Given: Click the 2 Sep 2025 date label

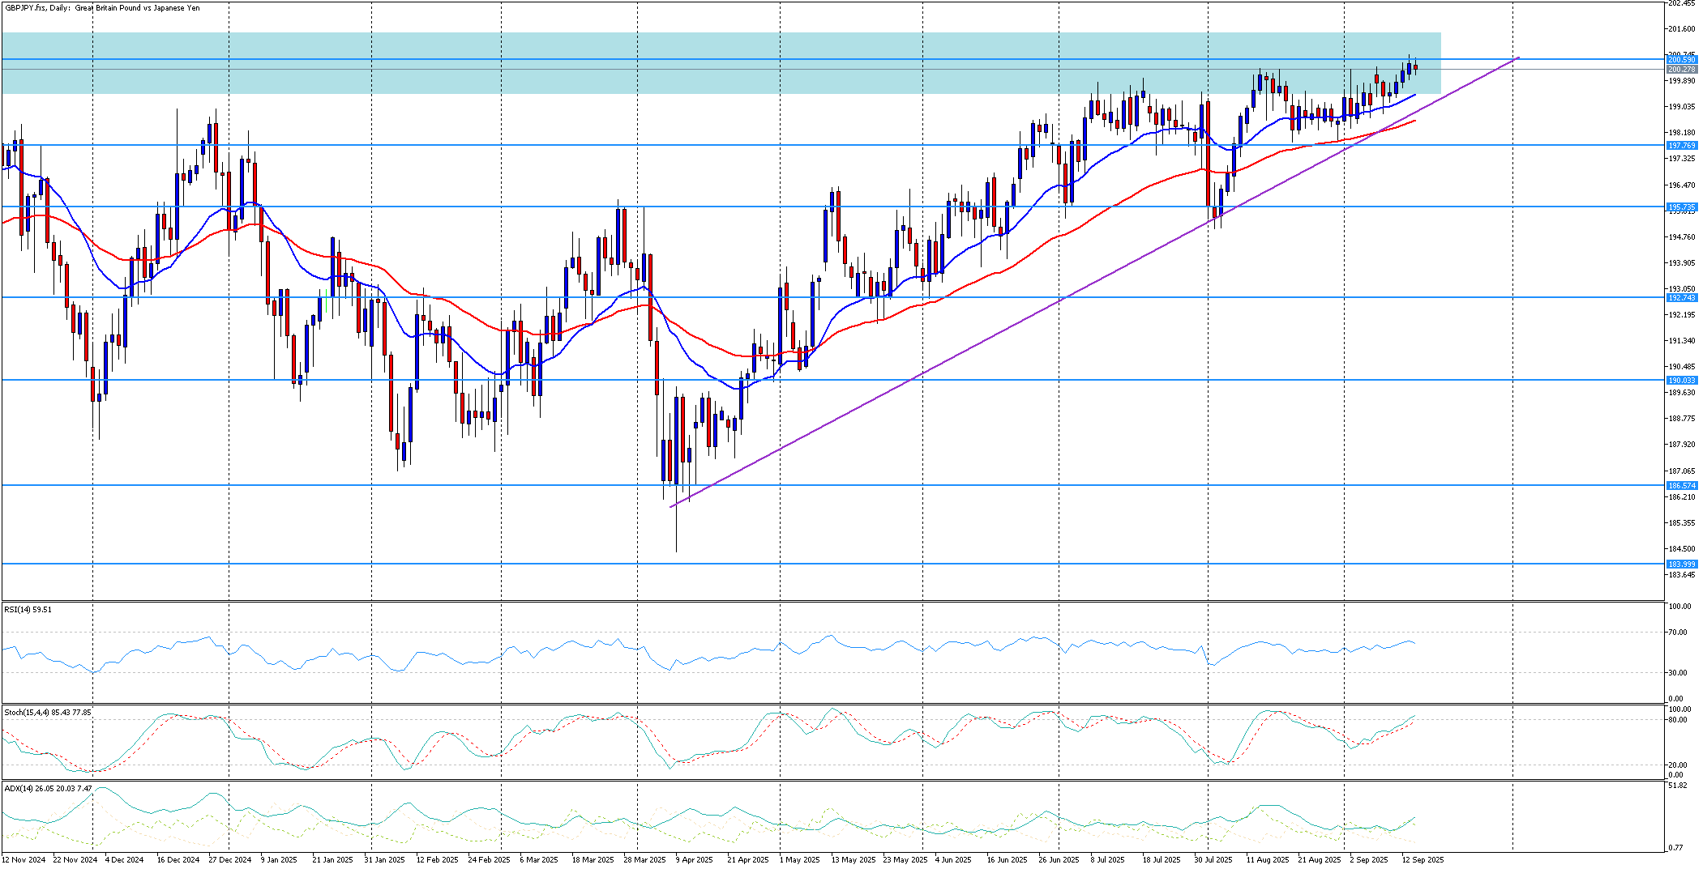Looking at the screenshot, I should click(x=1369, y=860).
